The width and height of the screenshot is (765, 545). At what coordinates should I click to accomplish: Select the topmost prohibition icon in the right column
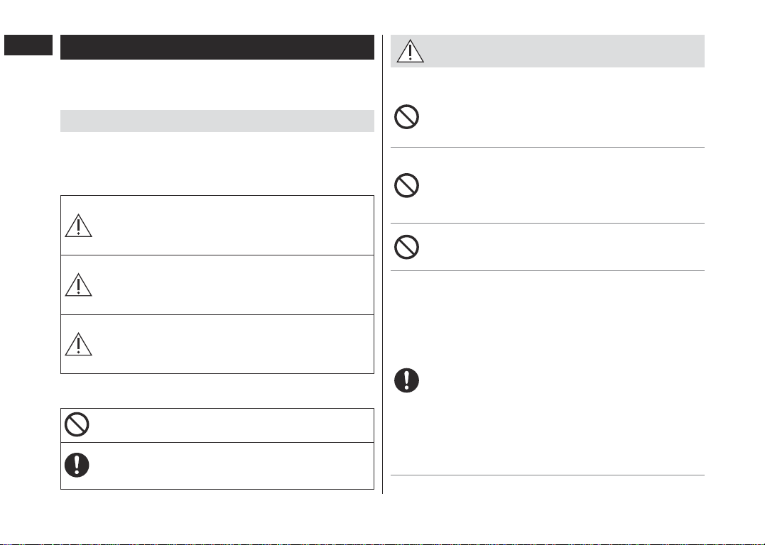tap(407, 117)
